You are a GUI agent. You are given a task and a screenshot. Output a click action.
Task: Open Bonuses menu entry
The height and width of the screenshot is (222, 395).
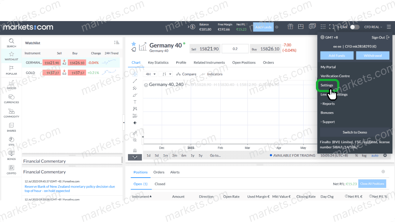327,112
